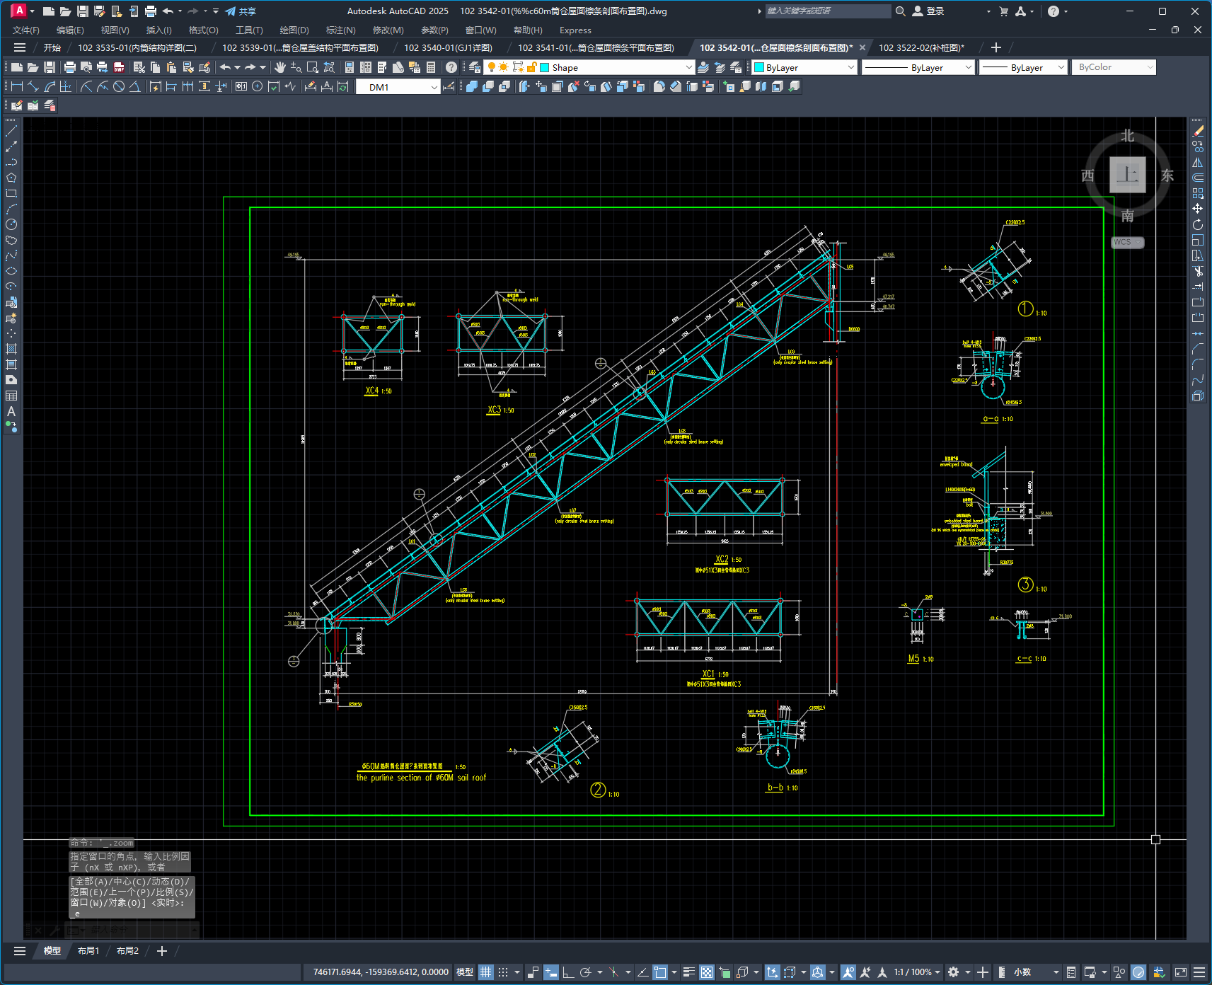Select the Pan hand tool
The image size is (1212, 985).
[280, 67]
